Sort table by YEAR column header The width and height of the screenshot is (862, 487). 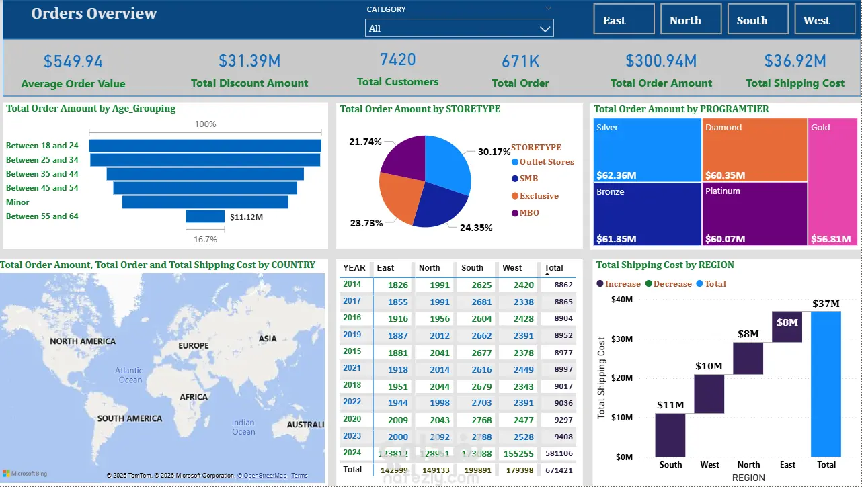[x=354, y=267]
